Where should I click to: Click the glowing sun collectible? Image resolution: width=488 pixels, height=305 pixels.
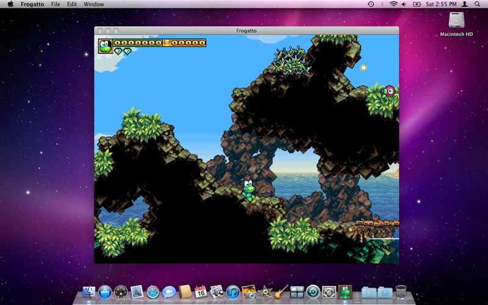(363, 67)
